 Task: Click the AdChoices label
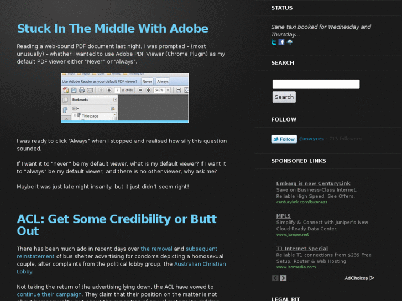tap(356, 278)
